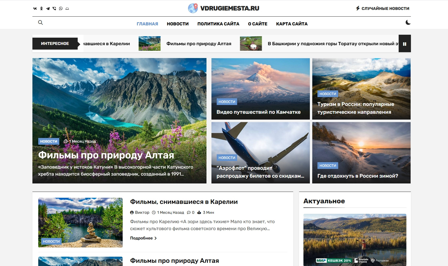Click the Новости tag on Карелия thumbnail
This screenshot has width=448, height=266.
click(51, 242)
